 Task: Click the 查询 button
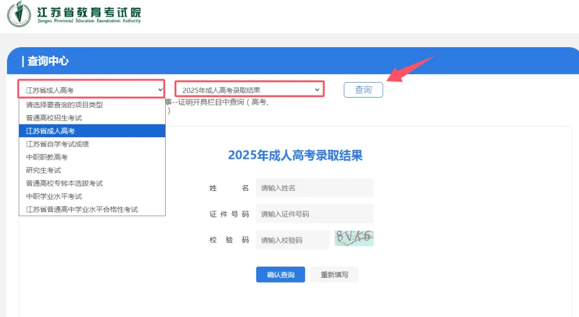pyautogui.click(x=363, y=90)
